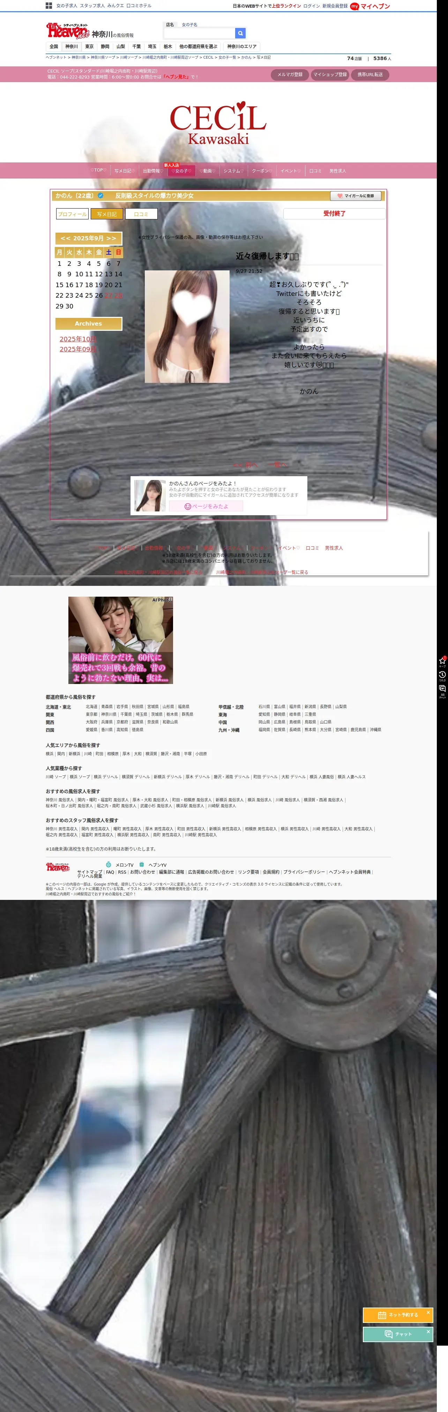This screenshot has height=1412, width=448.
Task: Select the 埼玉 region tab
Action: (152, 46)
